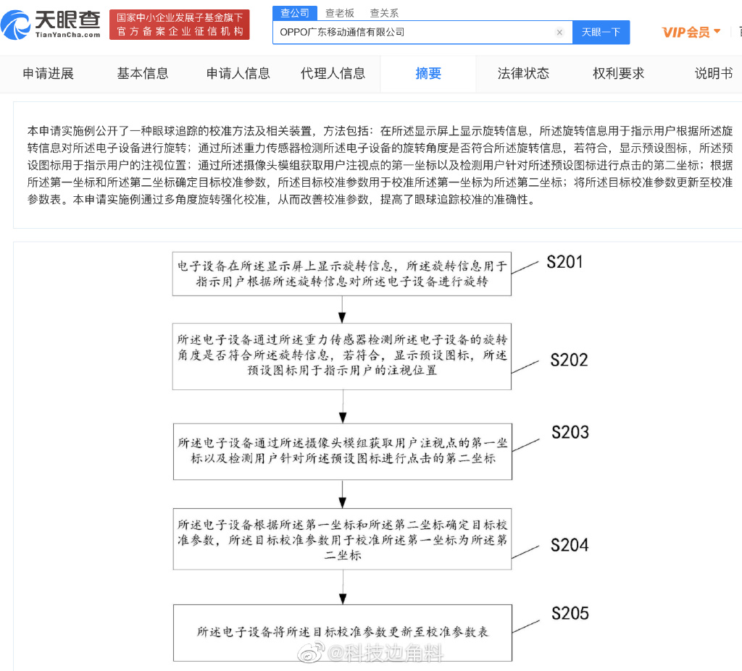Click the S204 calibration parameter step box
Screen dimensions: 742x671
343,539
